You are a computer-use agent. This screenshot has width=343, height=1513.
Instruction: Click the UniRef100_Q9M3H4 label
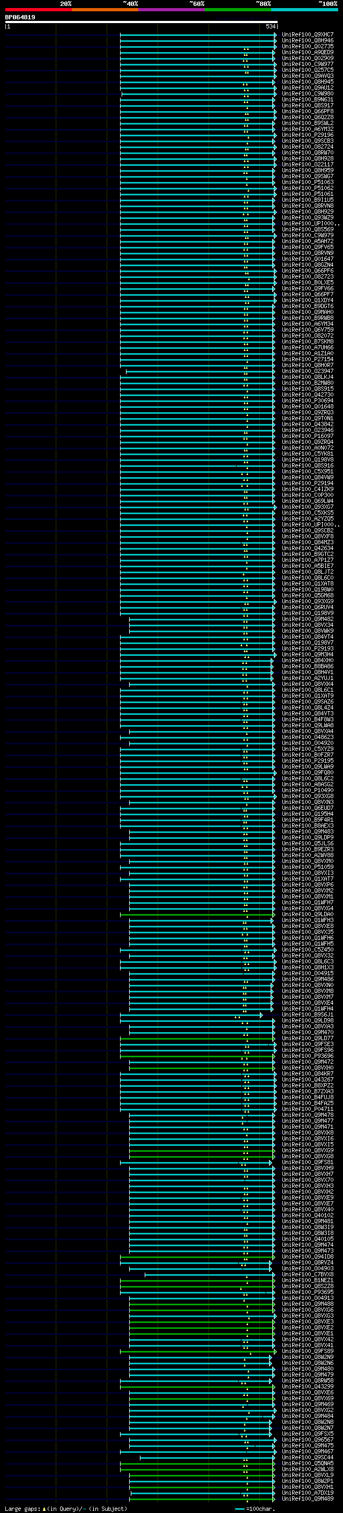point(308,654)
